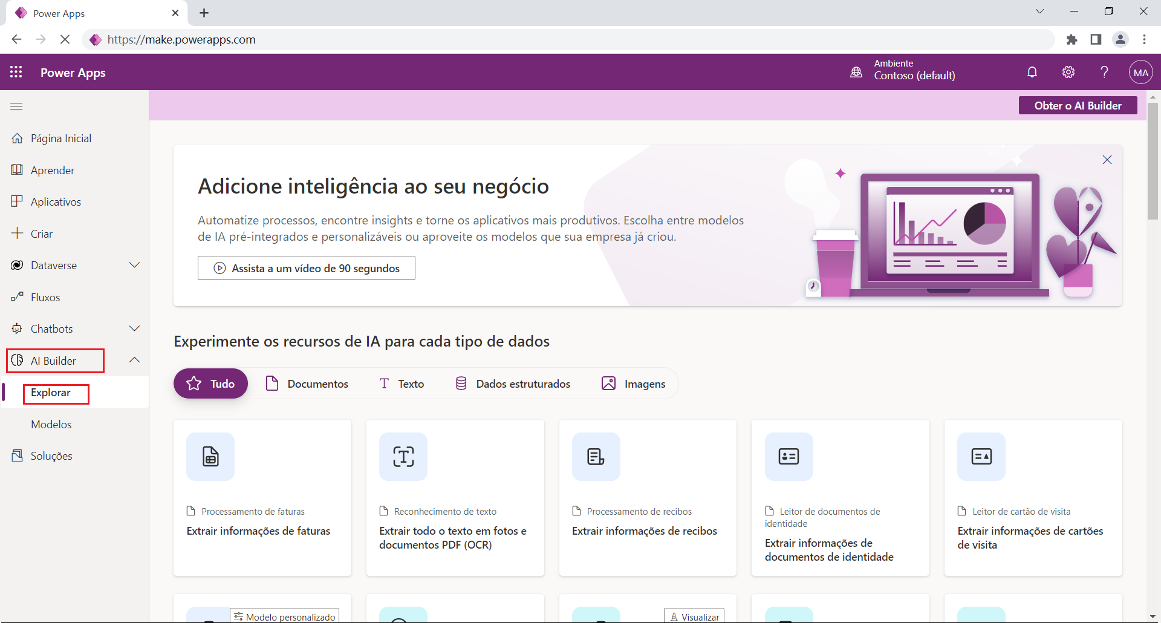1161x623 pixels.
Task: Click the Soluções menu label
Action: point(51,455)
